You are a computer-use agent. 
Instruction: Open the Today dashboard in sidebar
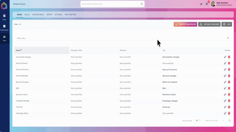coord(4,17)
